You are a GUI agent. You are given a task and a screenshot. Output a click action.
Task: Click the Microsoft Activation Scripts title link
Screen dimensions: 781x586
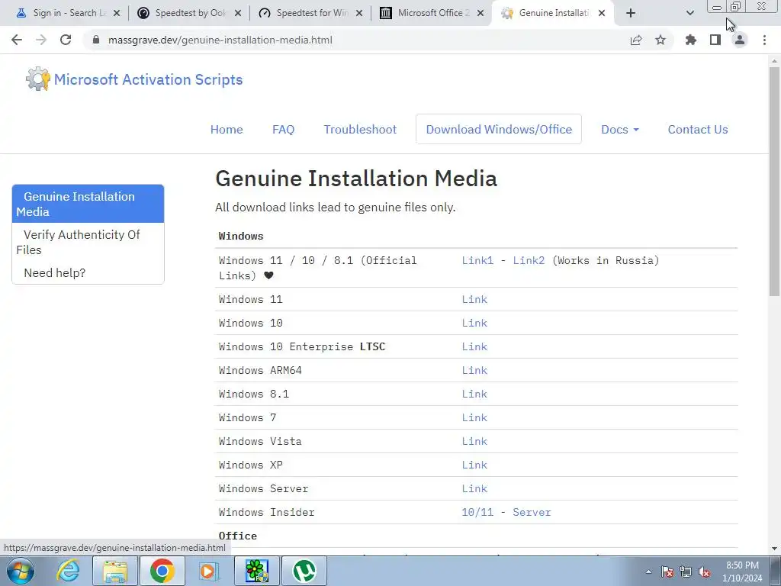149,79
